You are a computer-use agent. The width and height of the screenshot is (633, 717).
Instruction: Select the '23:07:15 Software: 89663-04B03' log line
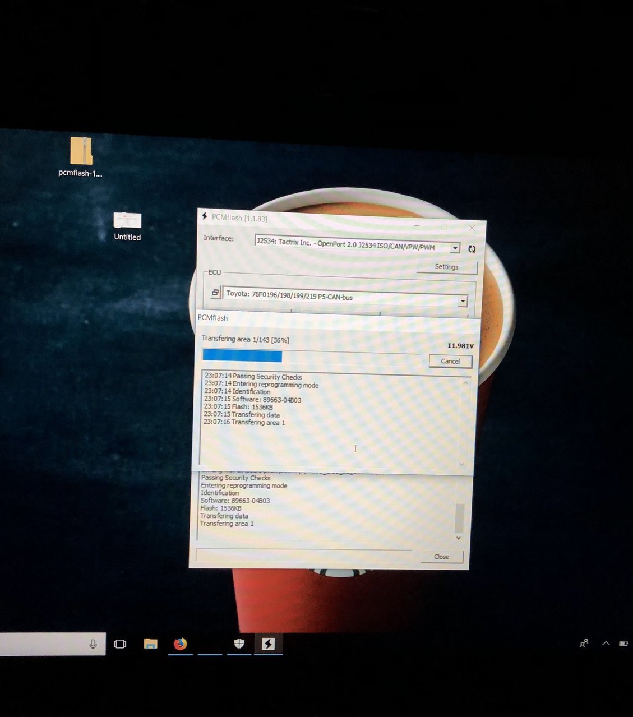[252, 400]
